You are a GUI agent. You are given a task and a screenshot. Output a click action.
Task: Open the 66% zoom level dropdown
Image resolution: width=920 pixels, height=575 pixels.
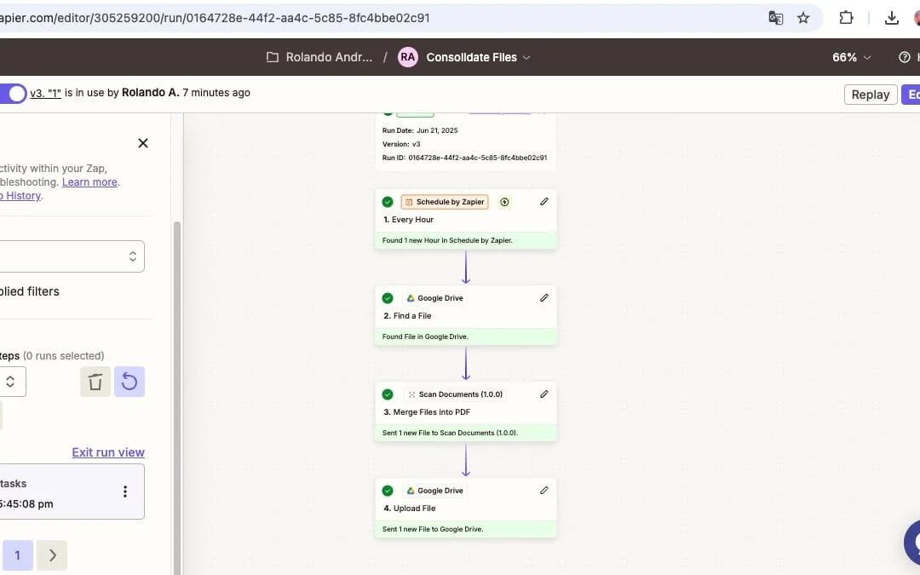tap(849, 57)
